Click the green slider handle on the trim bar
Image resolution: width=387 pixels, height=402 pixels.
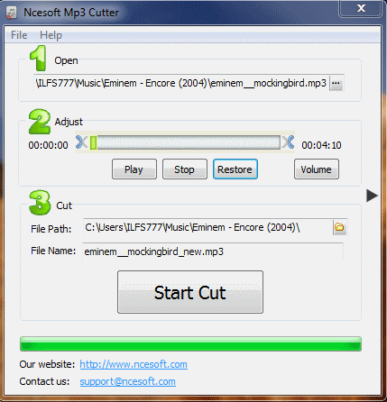coord(93,142)
